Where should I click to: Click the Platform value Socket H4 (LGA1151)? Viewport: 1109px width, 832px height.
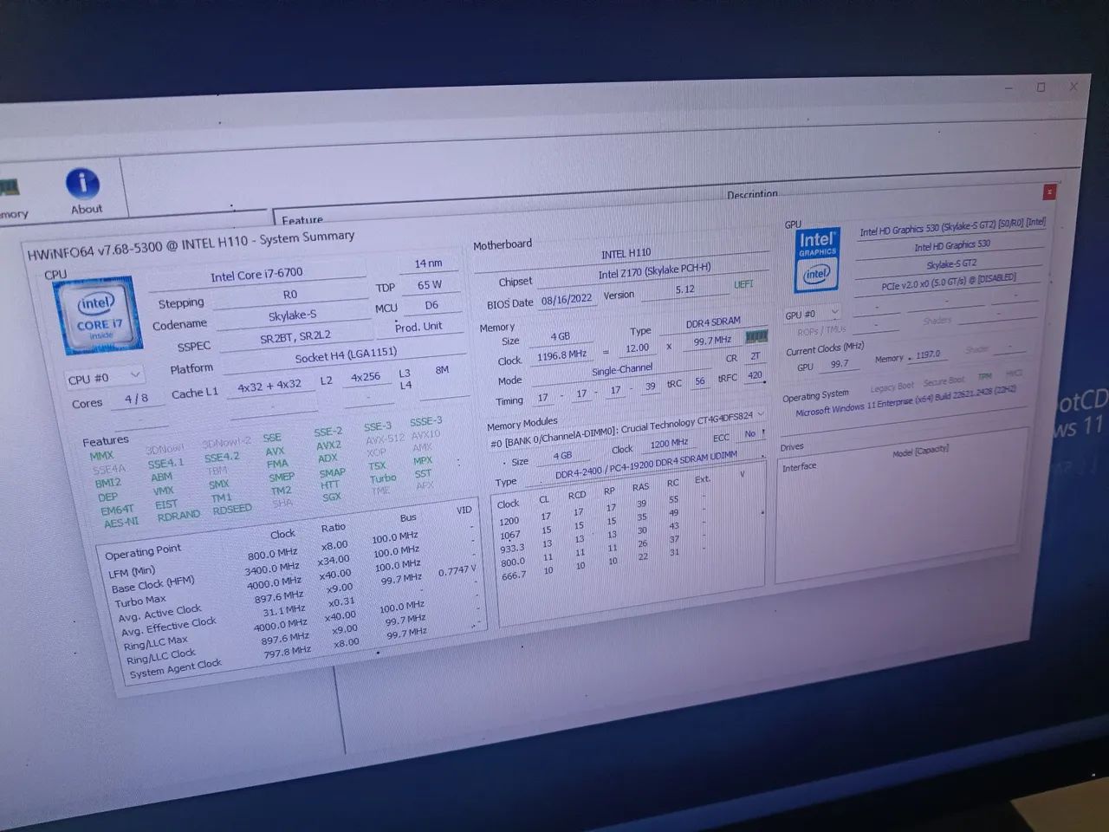coord(346,355)
